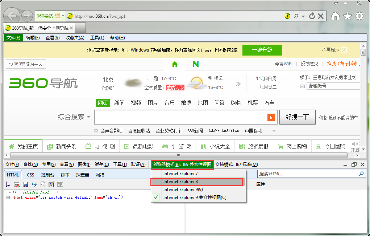Switch to the CSS tab in DevTools
The image size is (370, 236).
coord(30,175)
